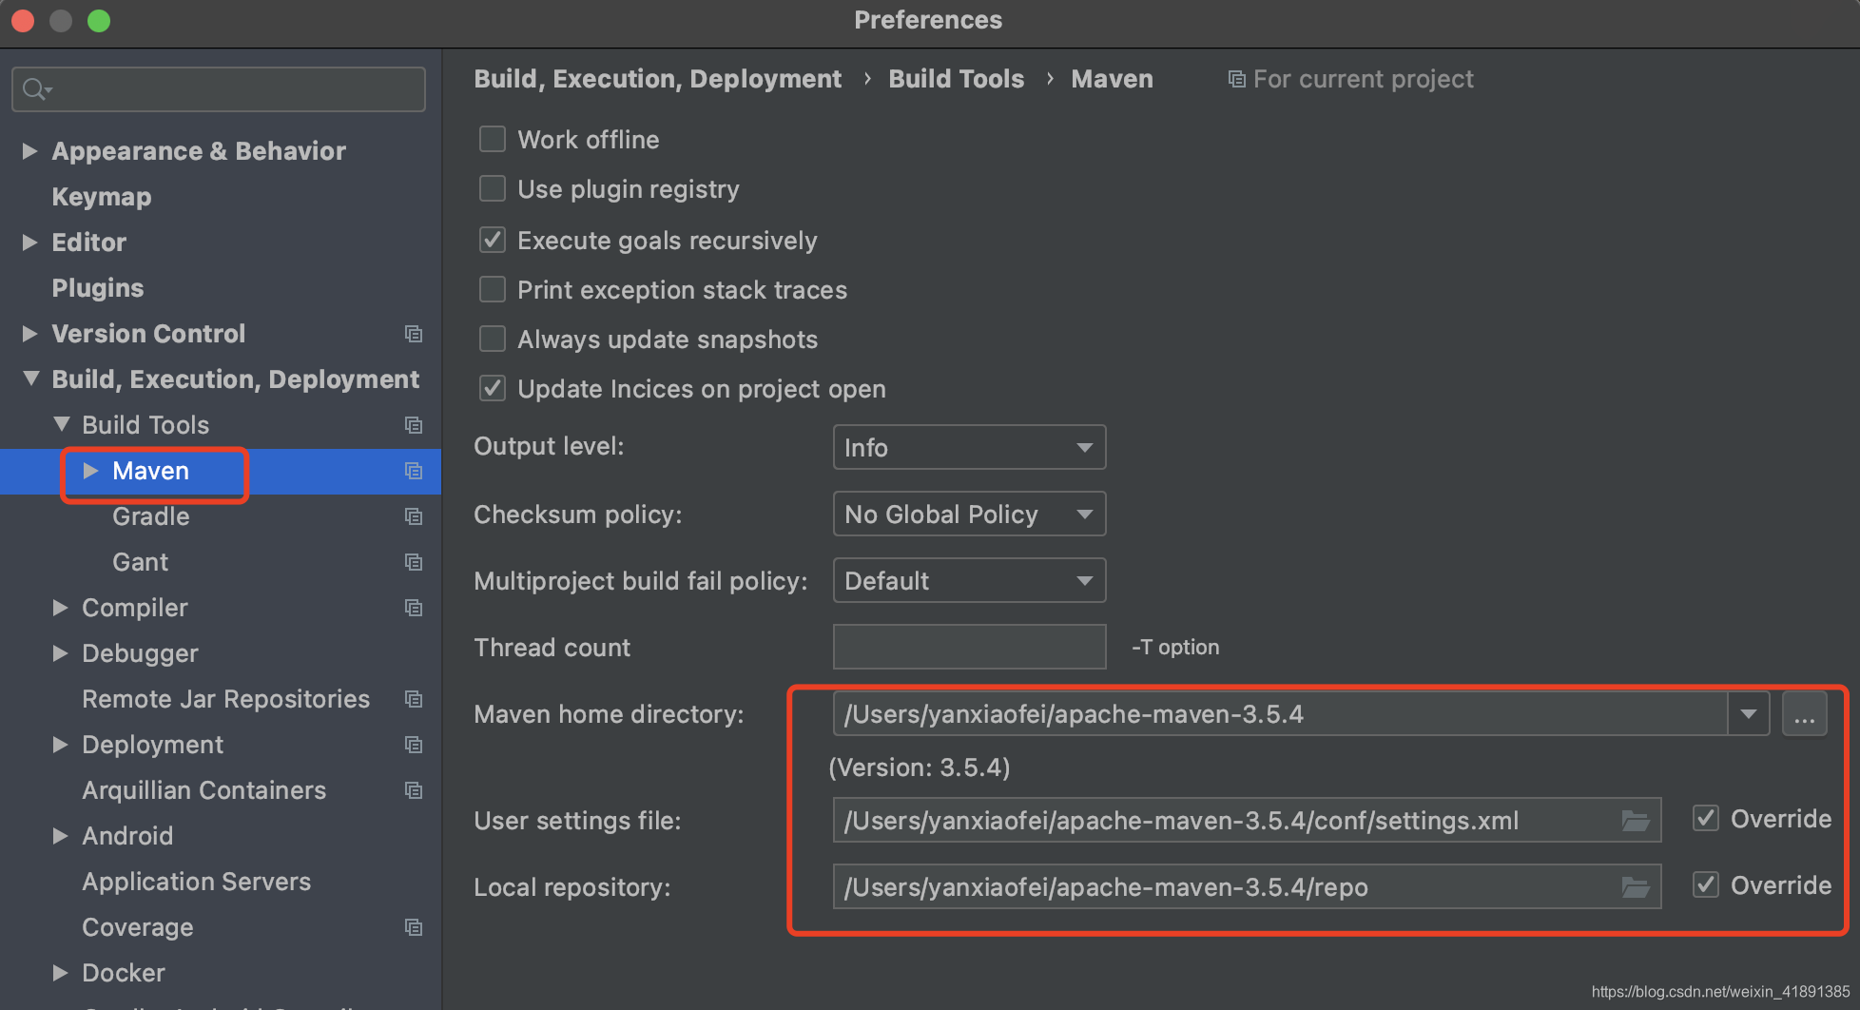Click the For current project icon
The height and width of the screenshot is (1010, 1860).
click(1236, 79)
